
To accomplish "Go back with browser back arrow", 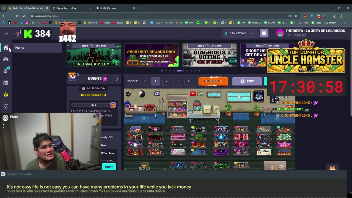I will [4, 16].
